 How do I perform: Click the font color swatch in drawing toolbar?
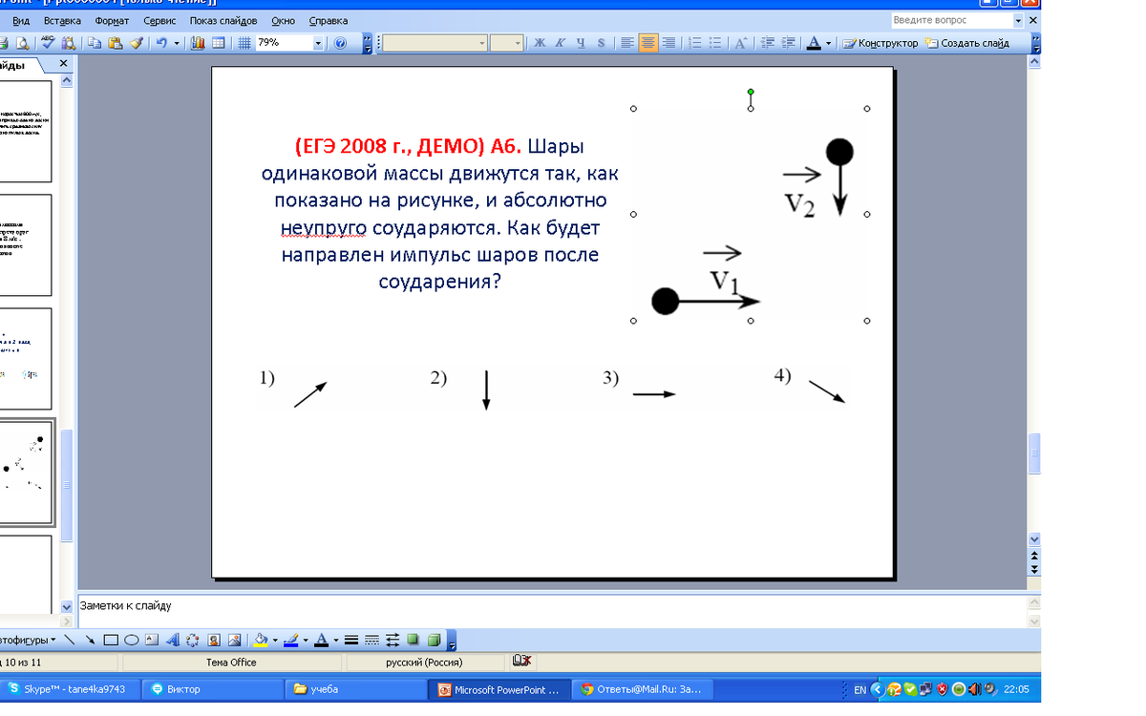tap(322, 640)
